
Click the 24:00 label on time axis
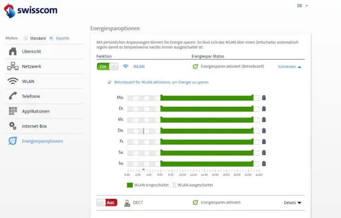pyautogui.click(x=259, y=175)
